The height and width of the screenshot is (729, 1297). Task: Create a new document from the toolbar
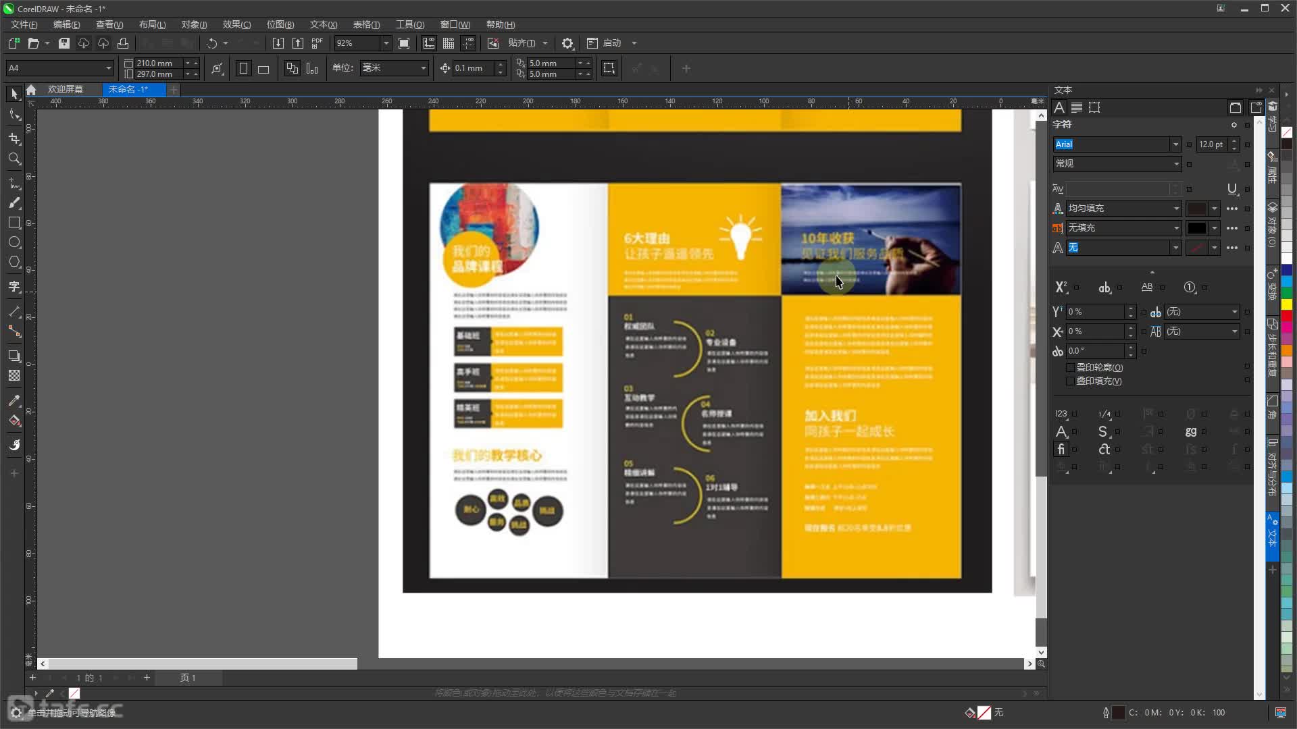click(14, 43)
